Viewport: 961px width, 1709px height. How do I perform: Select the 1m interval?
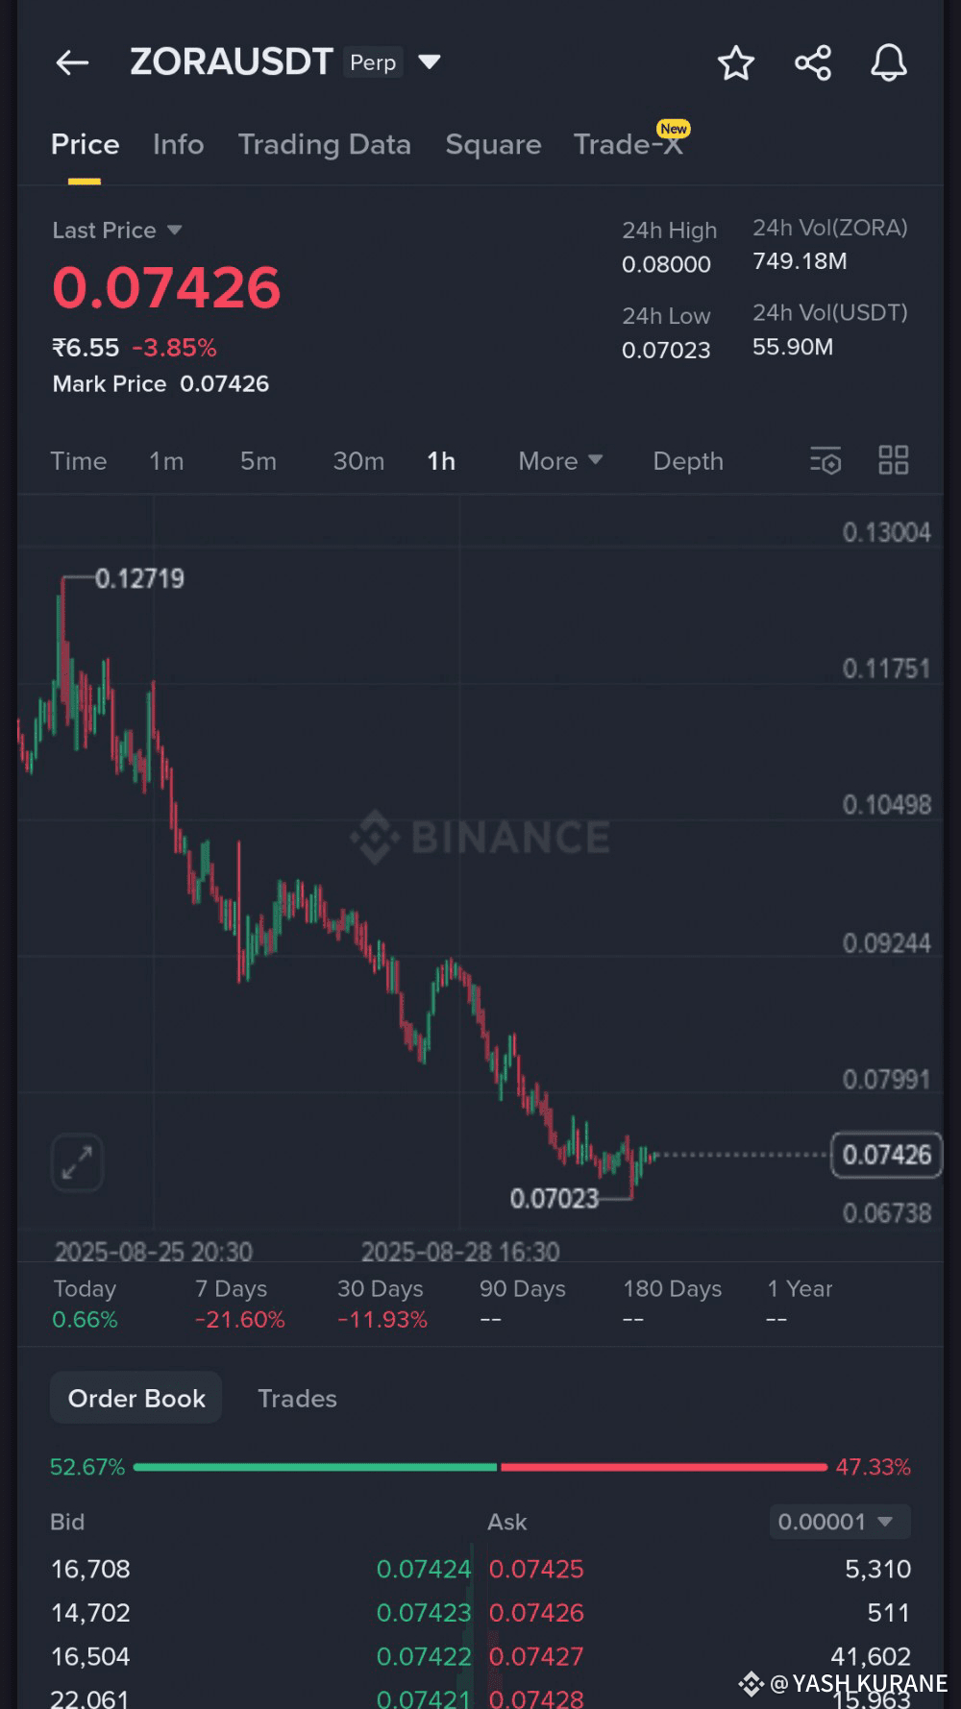point(166,461)
